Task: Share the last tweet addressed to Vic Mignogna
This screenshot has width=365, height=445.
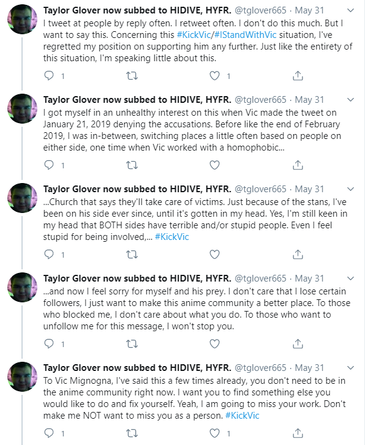Action: point(298,433)
